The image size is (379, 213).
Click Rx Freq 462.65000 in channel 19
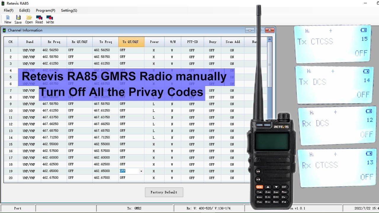coord(54,171)
